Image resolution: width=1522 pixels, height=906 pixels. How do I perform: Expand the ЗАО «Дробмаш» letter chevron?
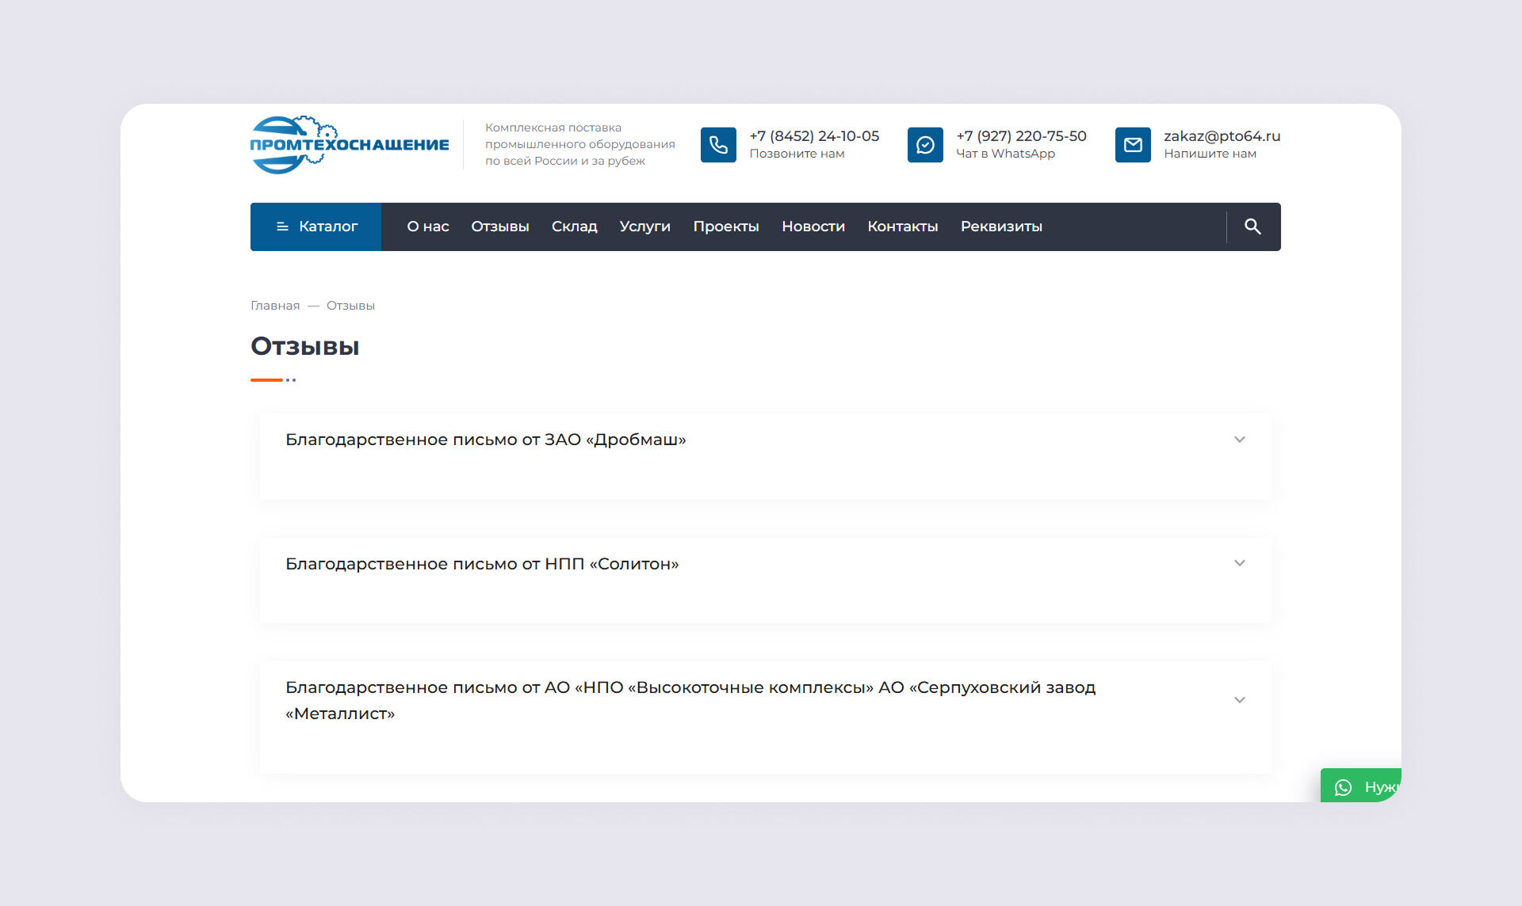(1240, 440)
